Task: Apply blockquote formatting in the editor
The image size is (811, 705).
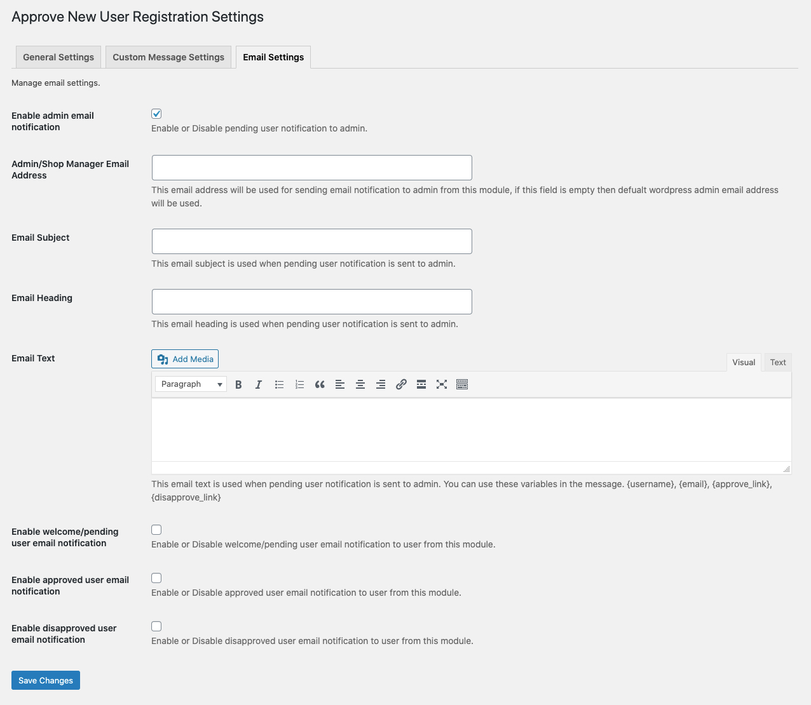Action: [320, 384]
